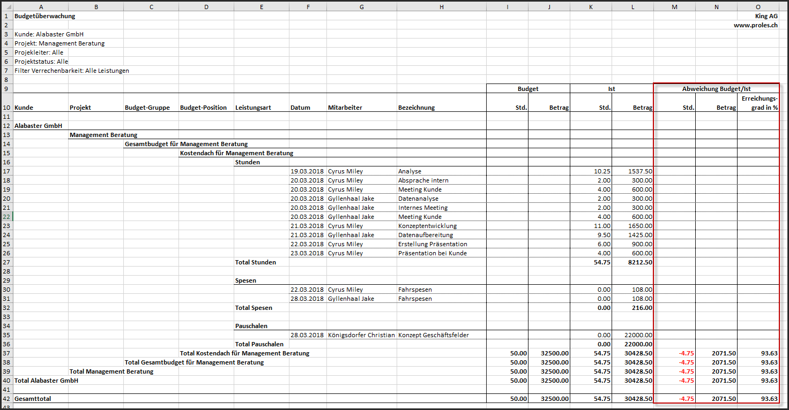Viewport: 789px width, 410px height.
Task: Select row 22 header
Action: [6, 217]
